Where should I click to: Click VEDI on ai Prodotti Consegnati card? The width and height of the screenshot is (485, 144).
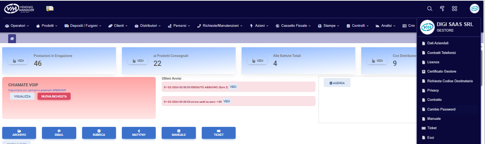click(138, 61)
